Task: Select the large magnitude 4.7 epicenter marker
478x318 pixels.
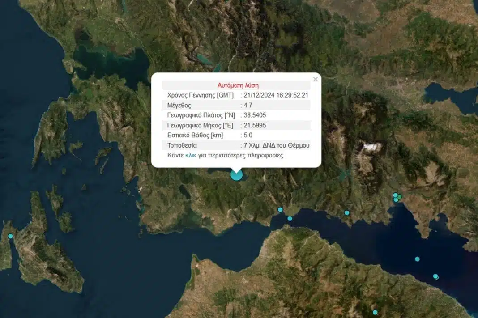Action: 236,174
